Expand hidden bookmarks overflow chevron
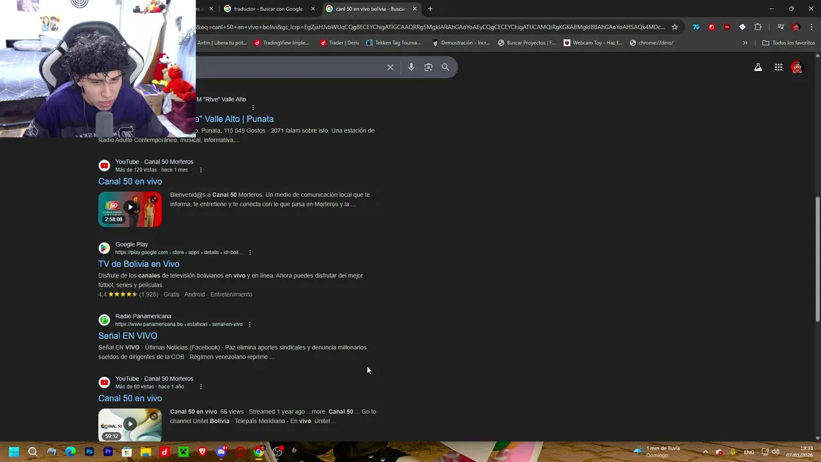821x462 pixels. coord(745,43)
